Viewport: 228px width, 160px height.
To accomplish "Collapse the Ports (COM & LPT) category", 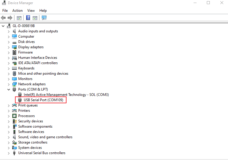I will (9, 89).
